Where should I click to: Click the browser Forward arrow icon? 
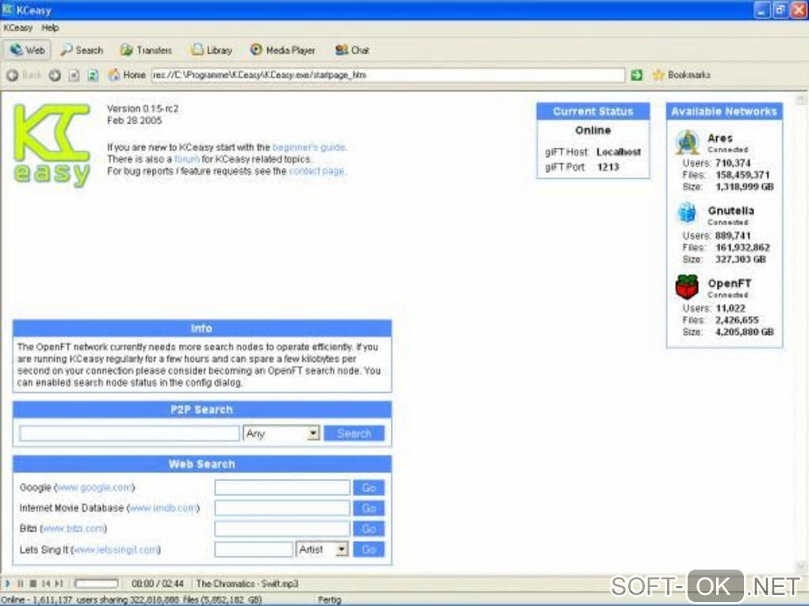pos(55,75)
